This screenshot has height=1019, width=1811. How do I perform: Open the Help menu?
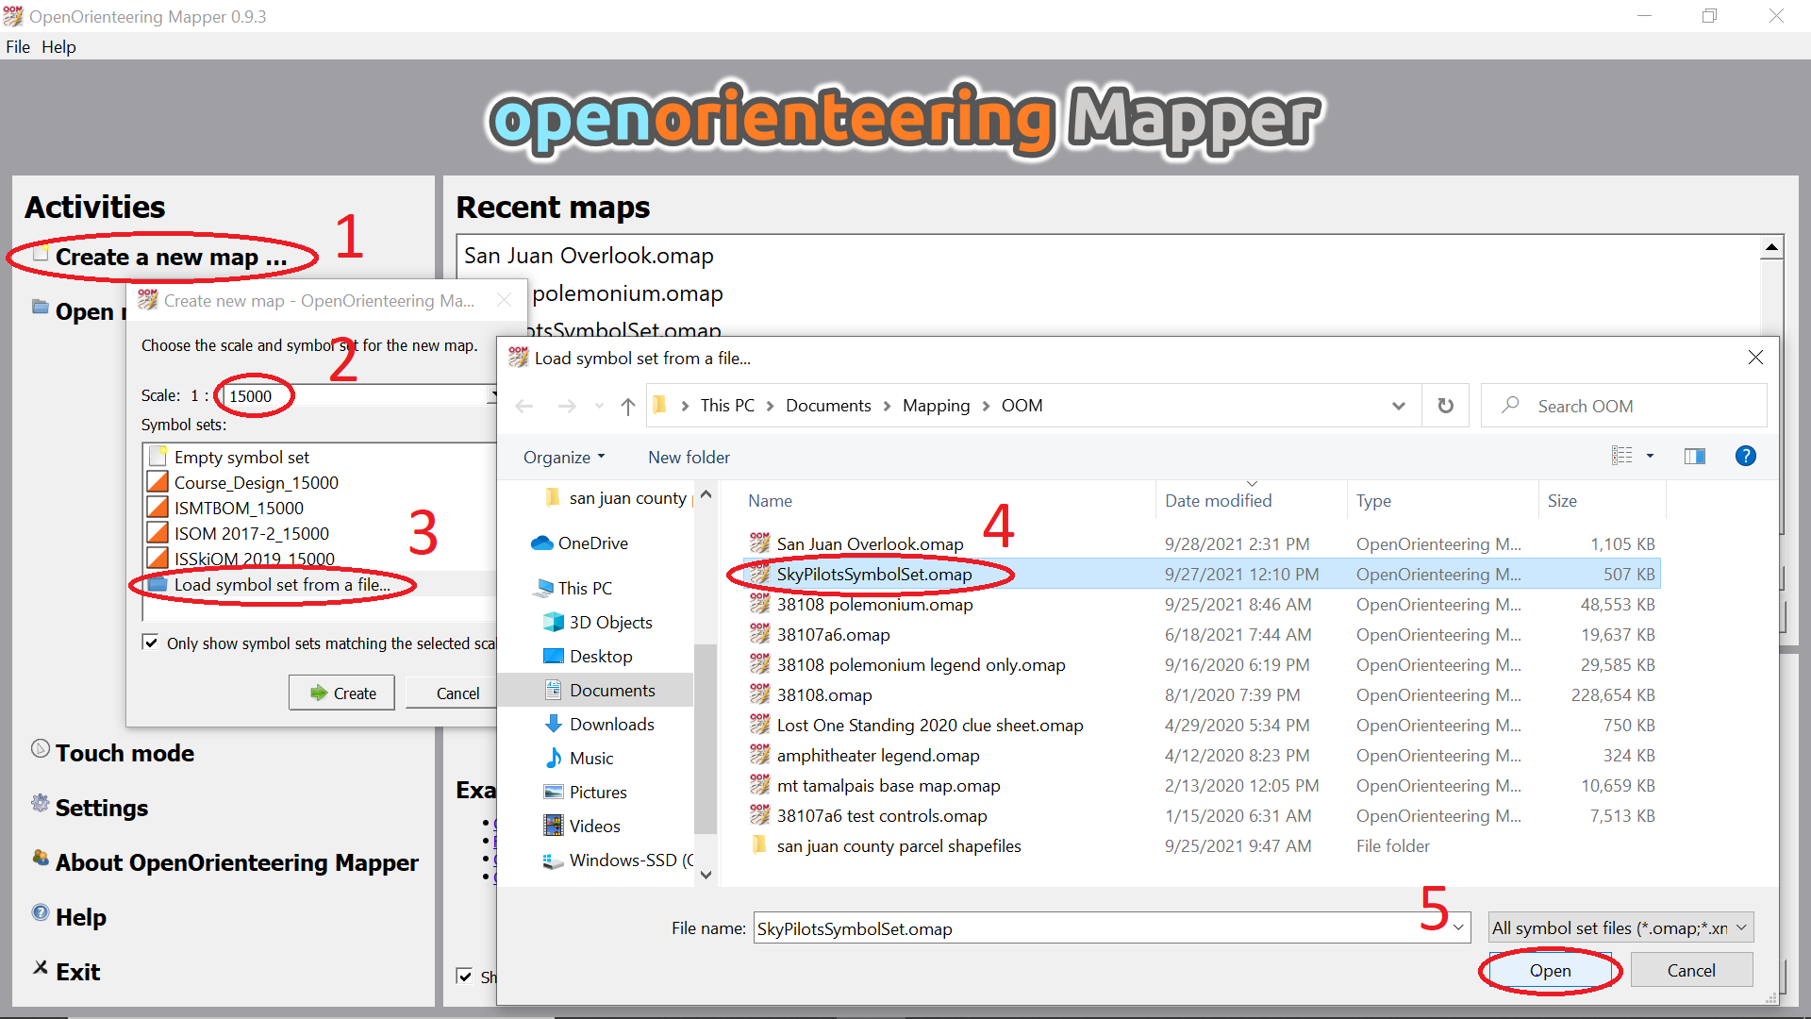[x=58, y=46]
